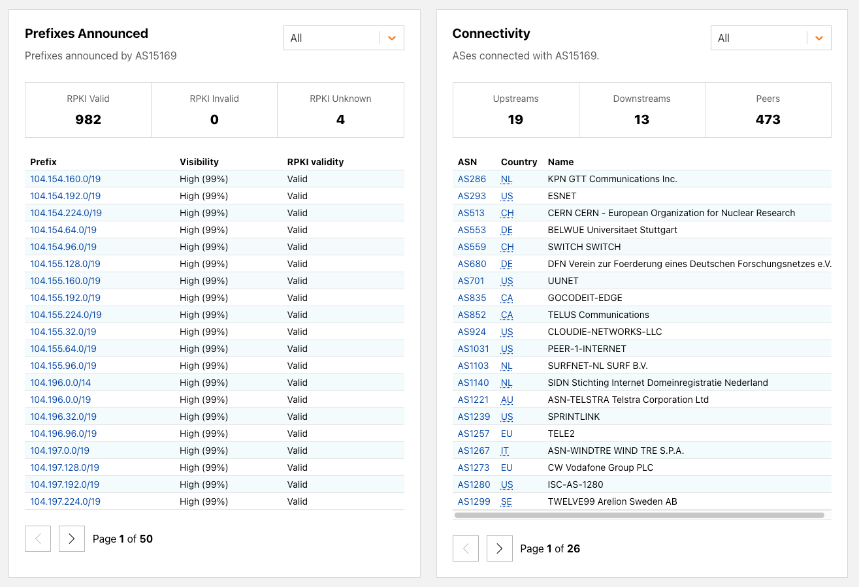Click country code AU for AS1221

point(507,400)
